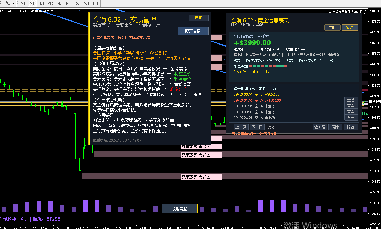Switch to the MN monthly timeframe
Image resolution: width=381 pixels, height=229 pixels.
pyautogui.click(x=95, y=4)
